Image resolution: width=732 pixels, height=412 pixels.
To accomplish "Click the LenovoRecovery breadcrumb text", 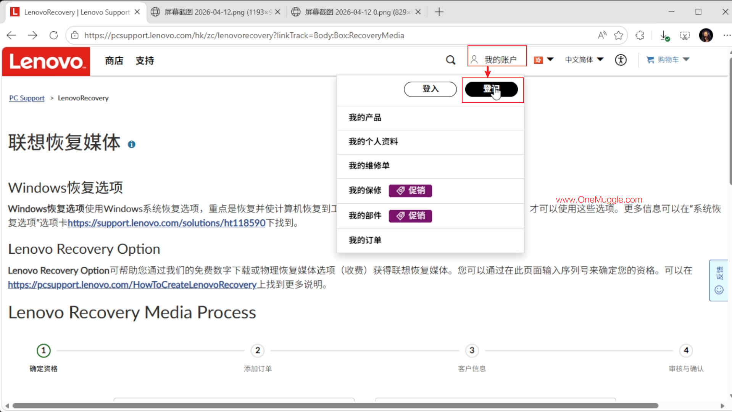I will click(x=83, y=98).
